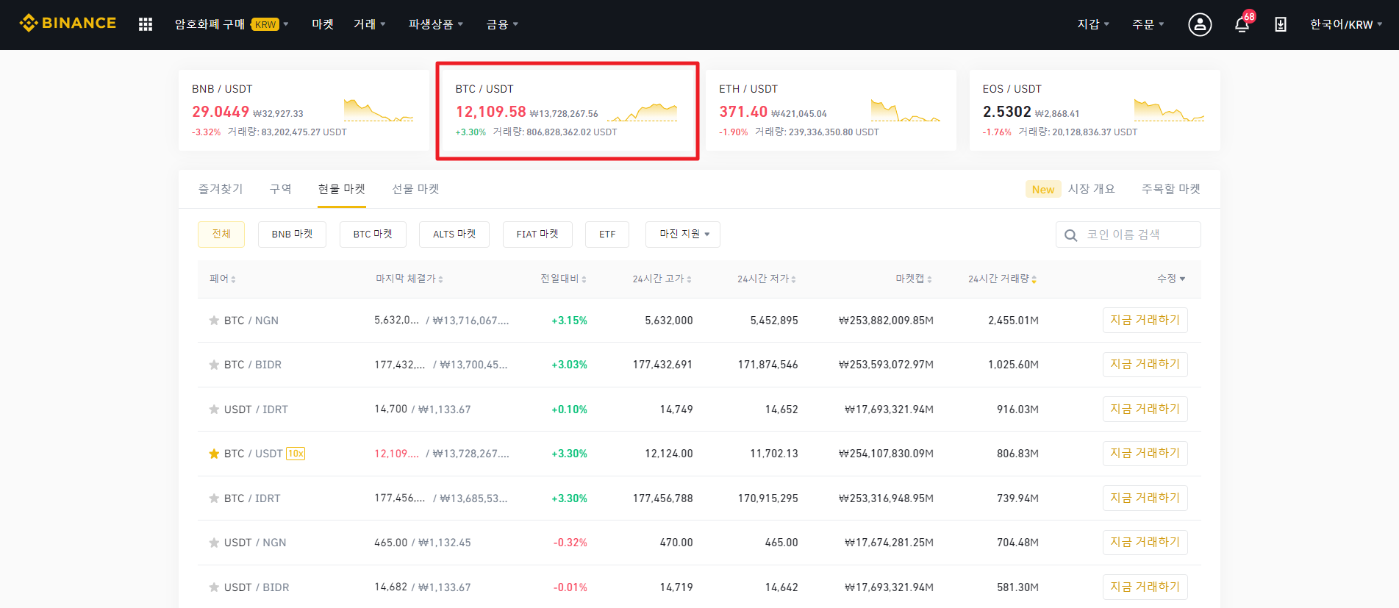Expand the 수정 column dropdown
Screen dimensions: 1399x608
[1171, 279]
